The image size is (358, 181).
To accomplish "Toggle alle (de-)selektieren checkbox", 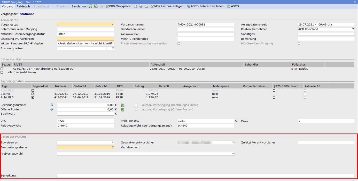I will coord(2,73).
